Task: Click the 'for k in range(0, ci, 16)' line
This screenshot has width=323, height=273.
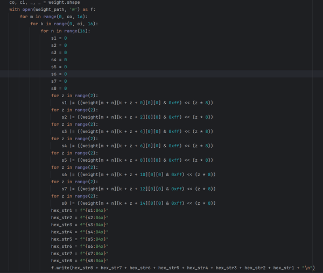Action: coord(64,24)
